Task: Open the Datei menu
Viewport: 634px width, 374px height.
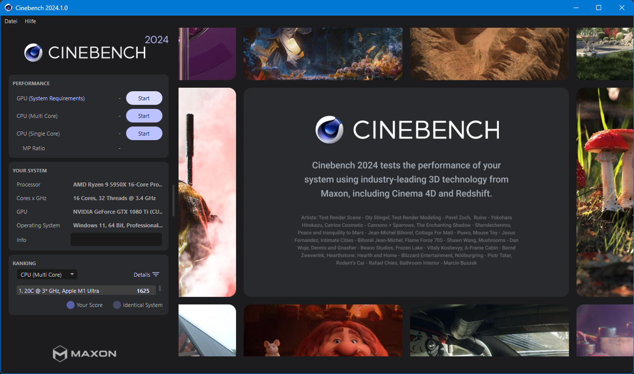Action: (11, 21)
